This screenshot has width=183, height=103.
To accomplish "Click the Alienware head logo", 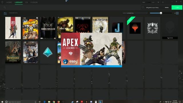I will point(2,2).
